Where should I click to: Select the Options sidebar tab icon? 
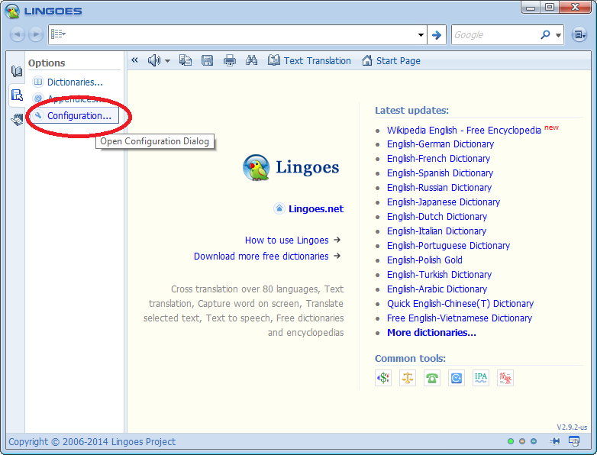17,95
